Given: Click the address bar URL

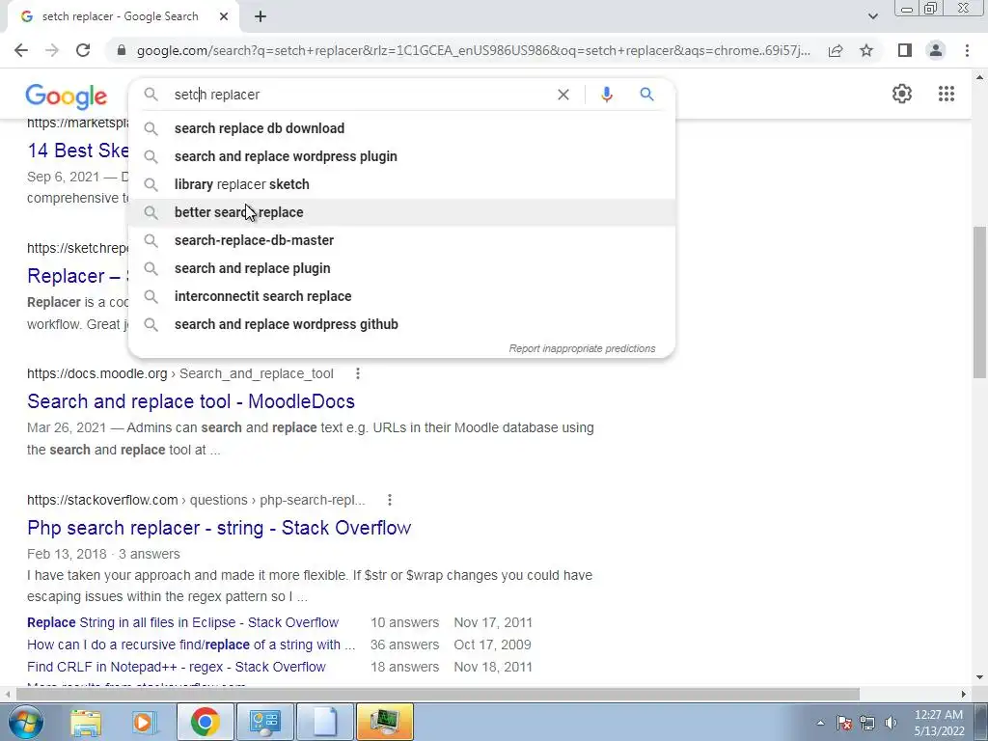Looking at the screenshot, I should [x=473, y=50].
